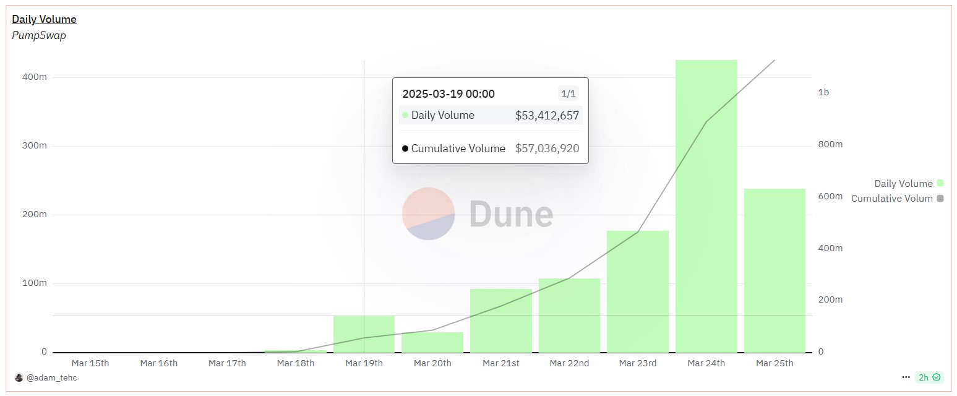This screenshot has height=396, width=957.
Task: Toggle the Cumulative Volum series in the legend
Action: pyautogui.click(x=893, y=198)
